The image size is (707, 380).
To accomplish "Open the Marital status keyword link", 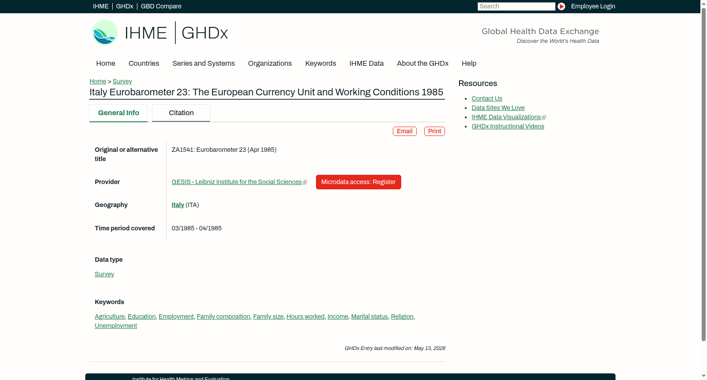I will point(369,316).
